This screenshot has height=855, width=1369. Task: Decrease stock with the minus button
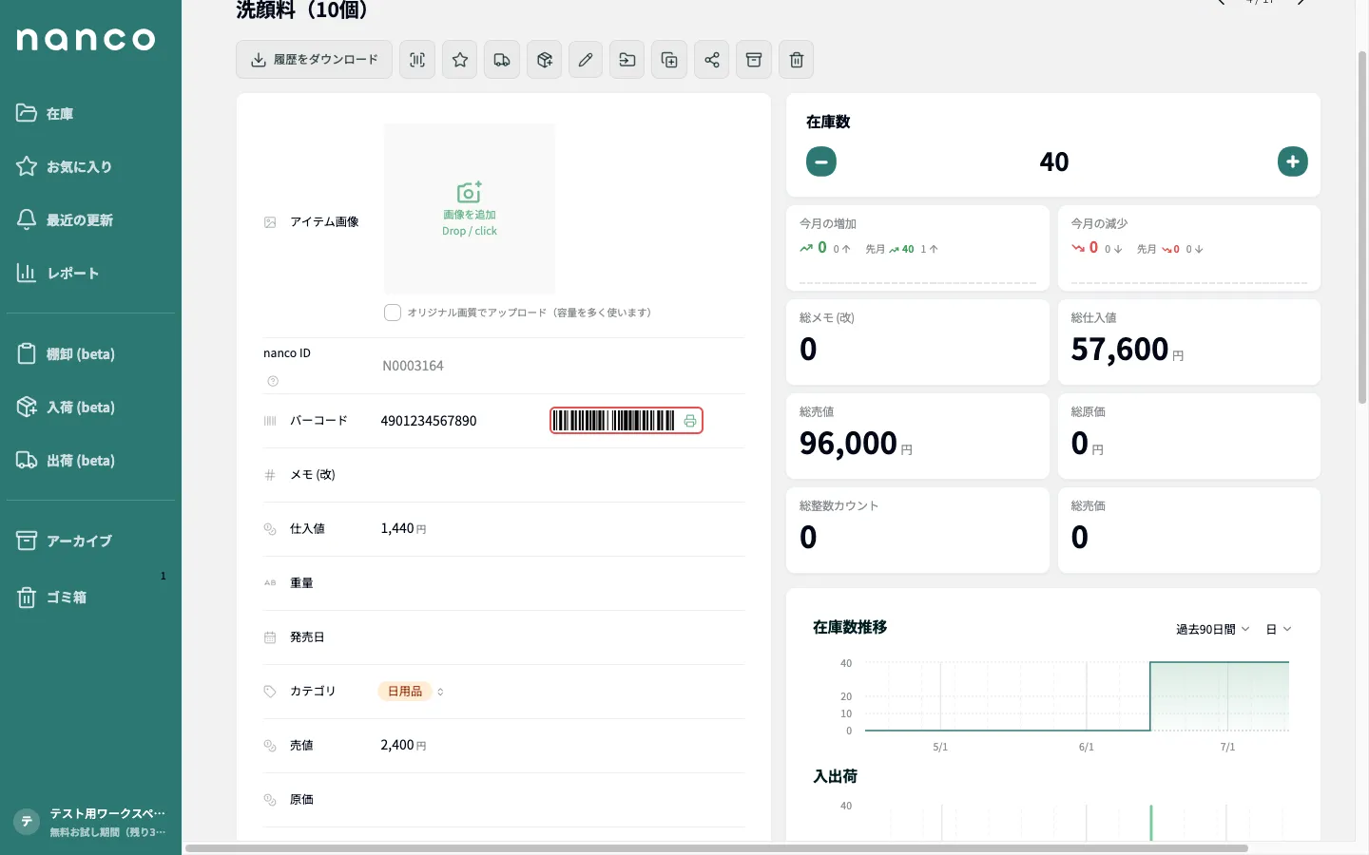coord(821,161)
